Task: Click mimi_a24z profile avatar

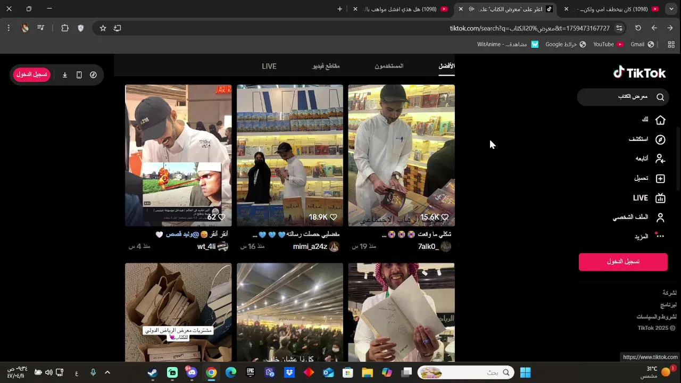Action: 334,246
